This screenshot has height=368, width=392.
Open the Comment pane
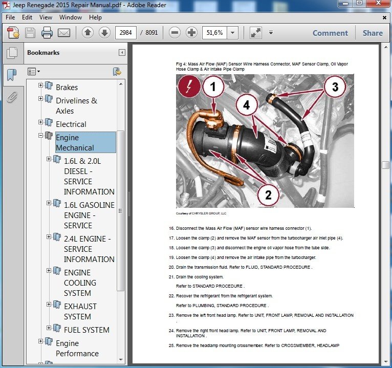click(x=330, y=33)
